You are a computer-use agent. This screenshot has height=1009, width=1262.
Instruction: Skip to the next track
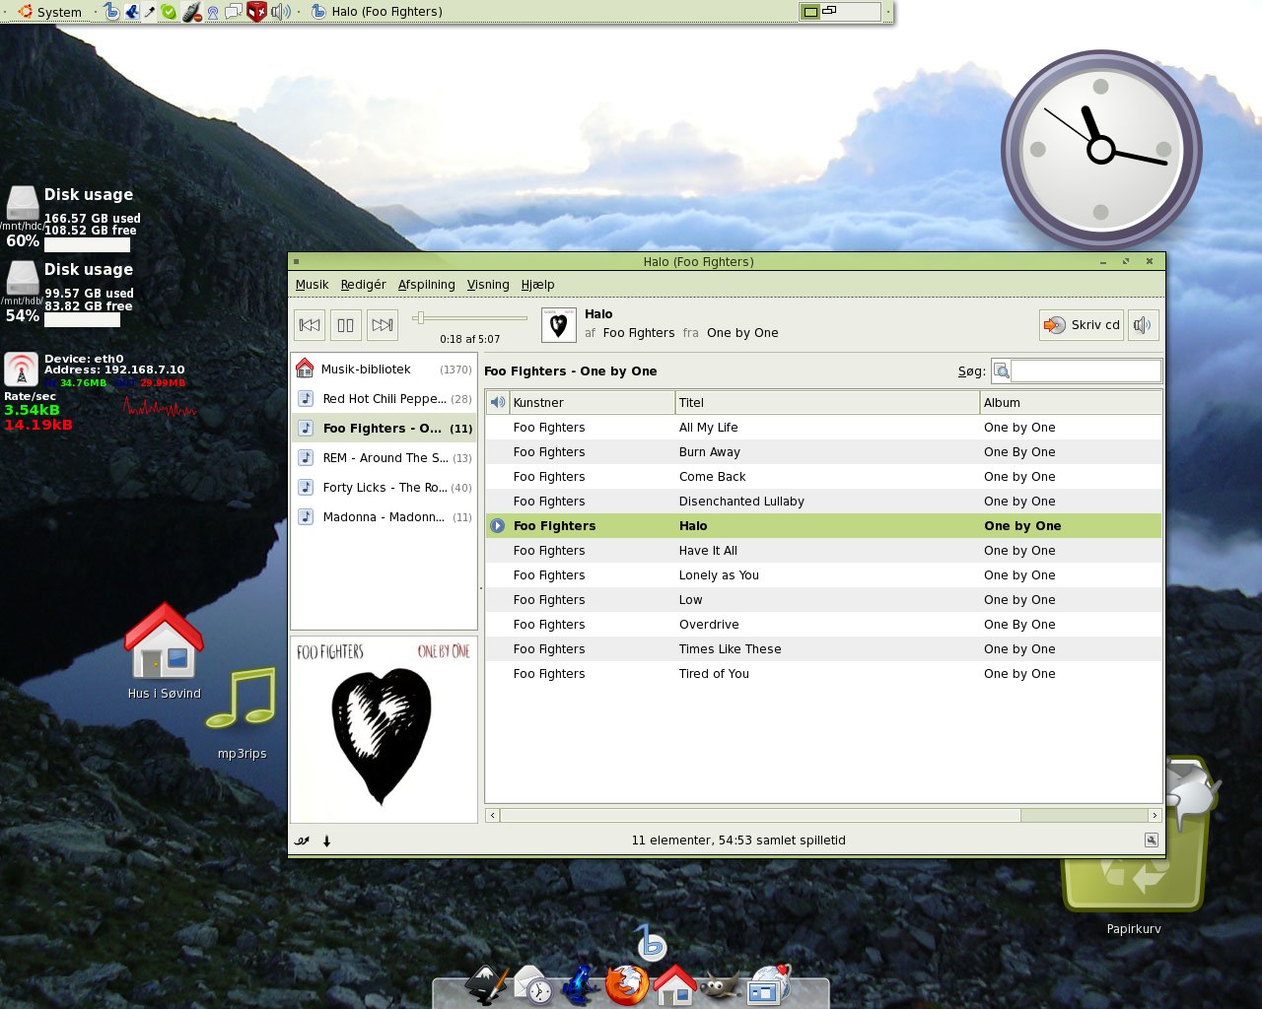(x=383, y=324)
